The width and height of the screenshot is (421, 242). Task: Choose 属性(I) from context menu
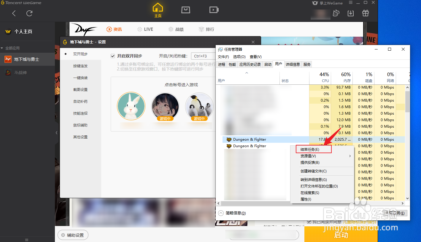pos(322,199)
